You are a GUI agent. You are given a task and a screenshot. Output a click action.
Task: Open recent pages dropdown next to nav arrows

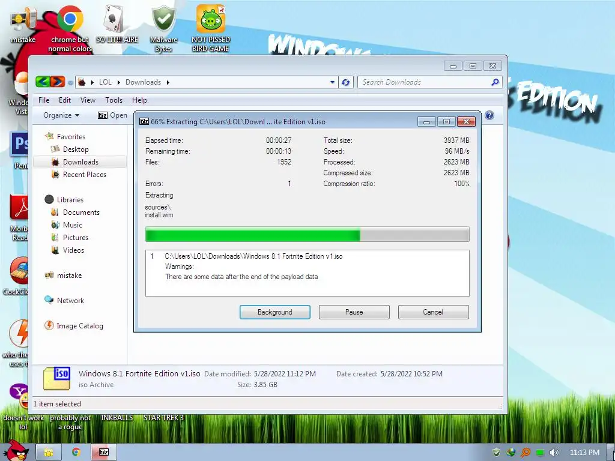pyautogui.click(x=70, y=83)
